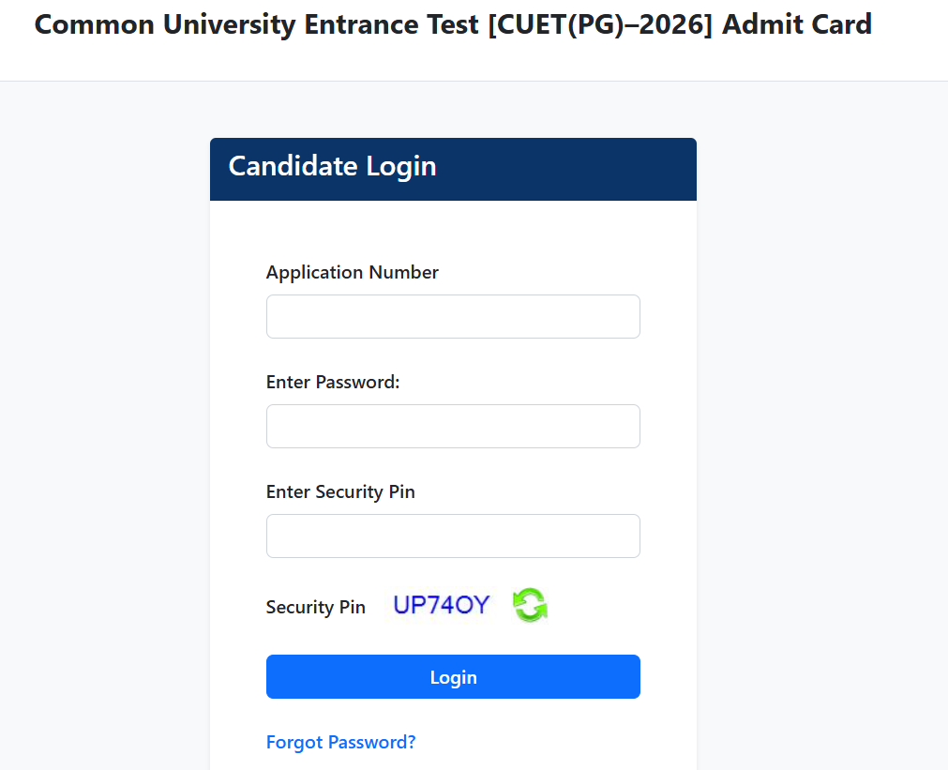This screenshot has width=948, height=770.
Task: Click the Application Number label
Action: [352, 272]
